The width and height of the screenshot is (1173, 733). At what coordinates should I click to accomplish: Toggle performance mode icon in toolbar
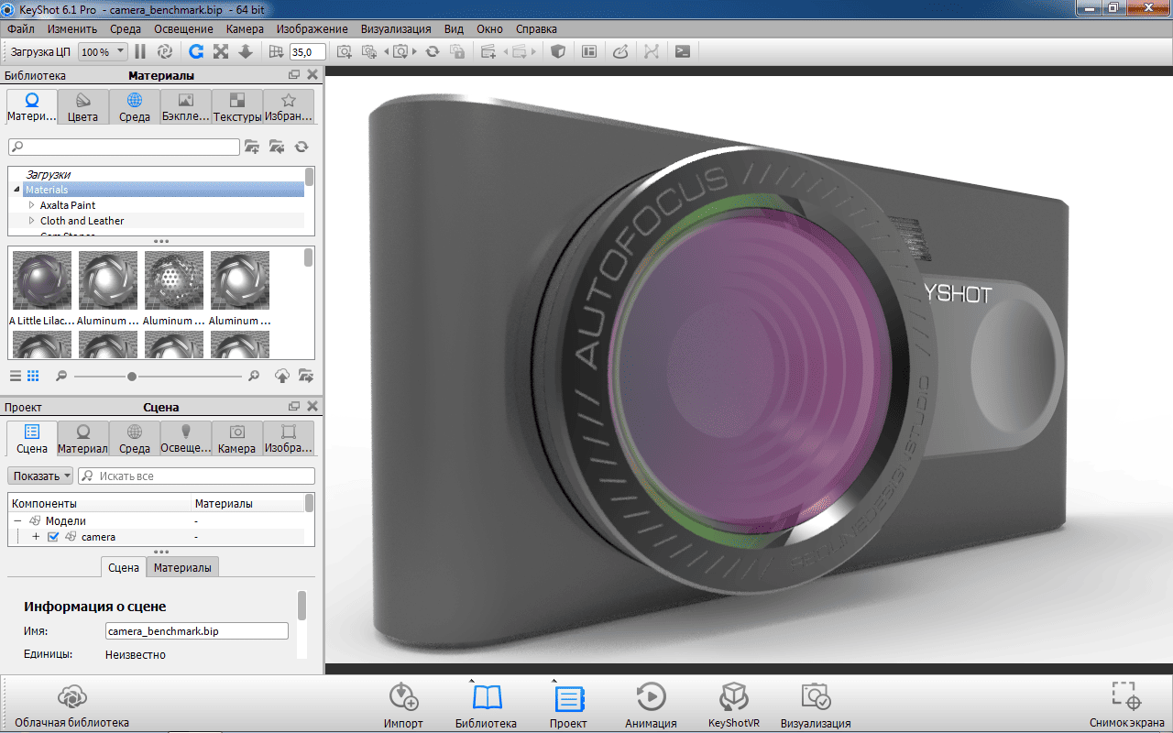click(x=165, y=52)
